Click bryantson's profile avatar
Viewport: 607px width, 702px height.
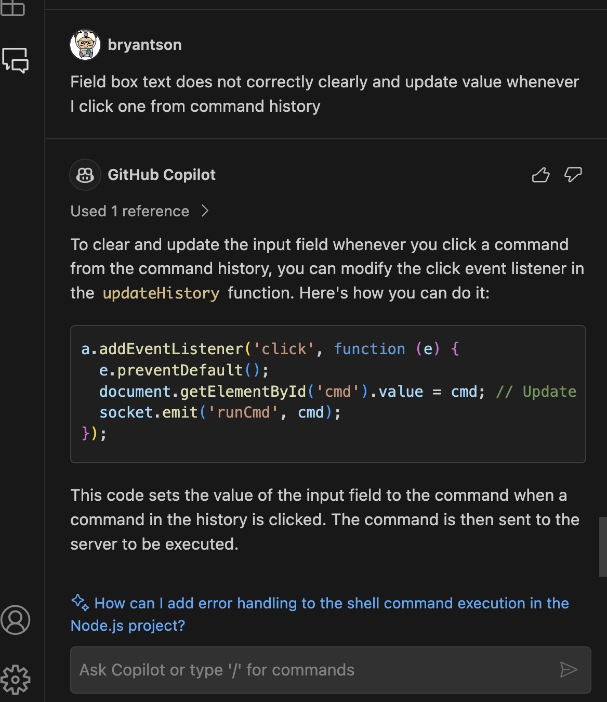point(85,45)
